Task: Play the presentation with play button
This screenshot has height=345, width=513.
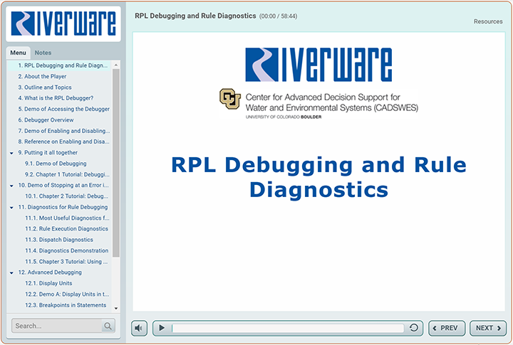Action: (x=162, y=328)
